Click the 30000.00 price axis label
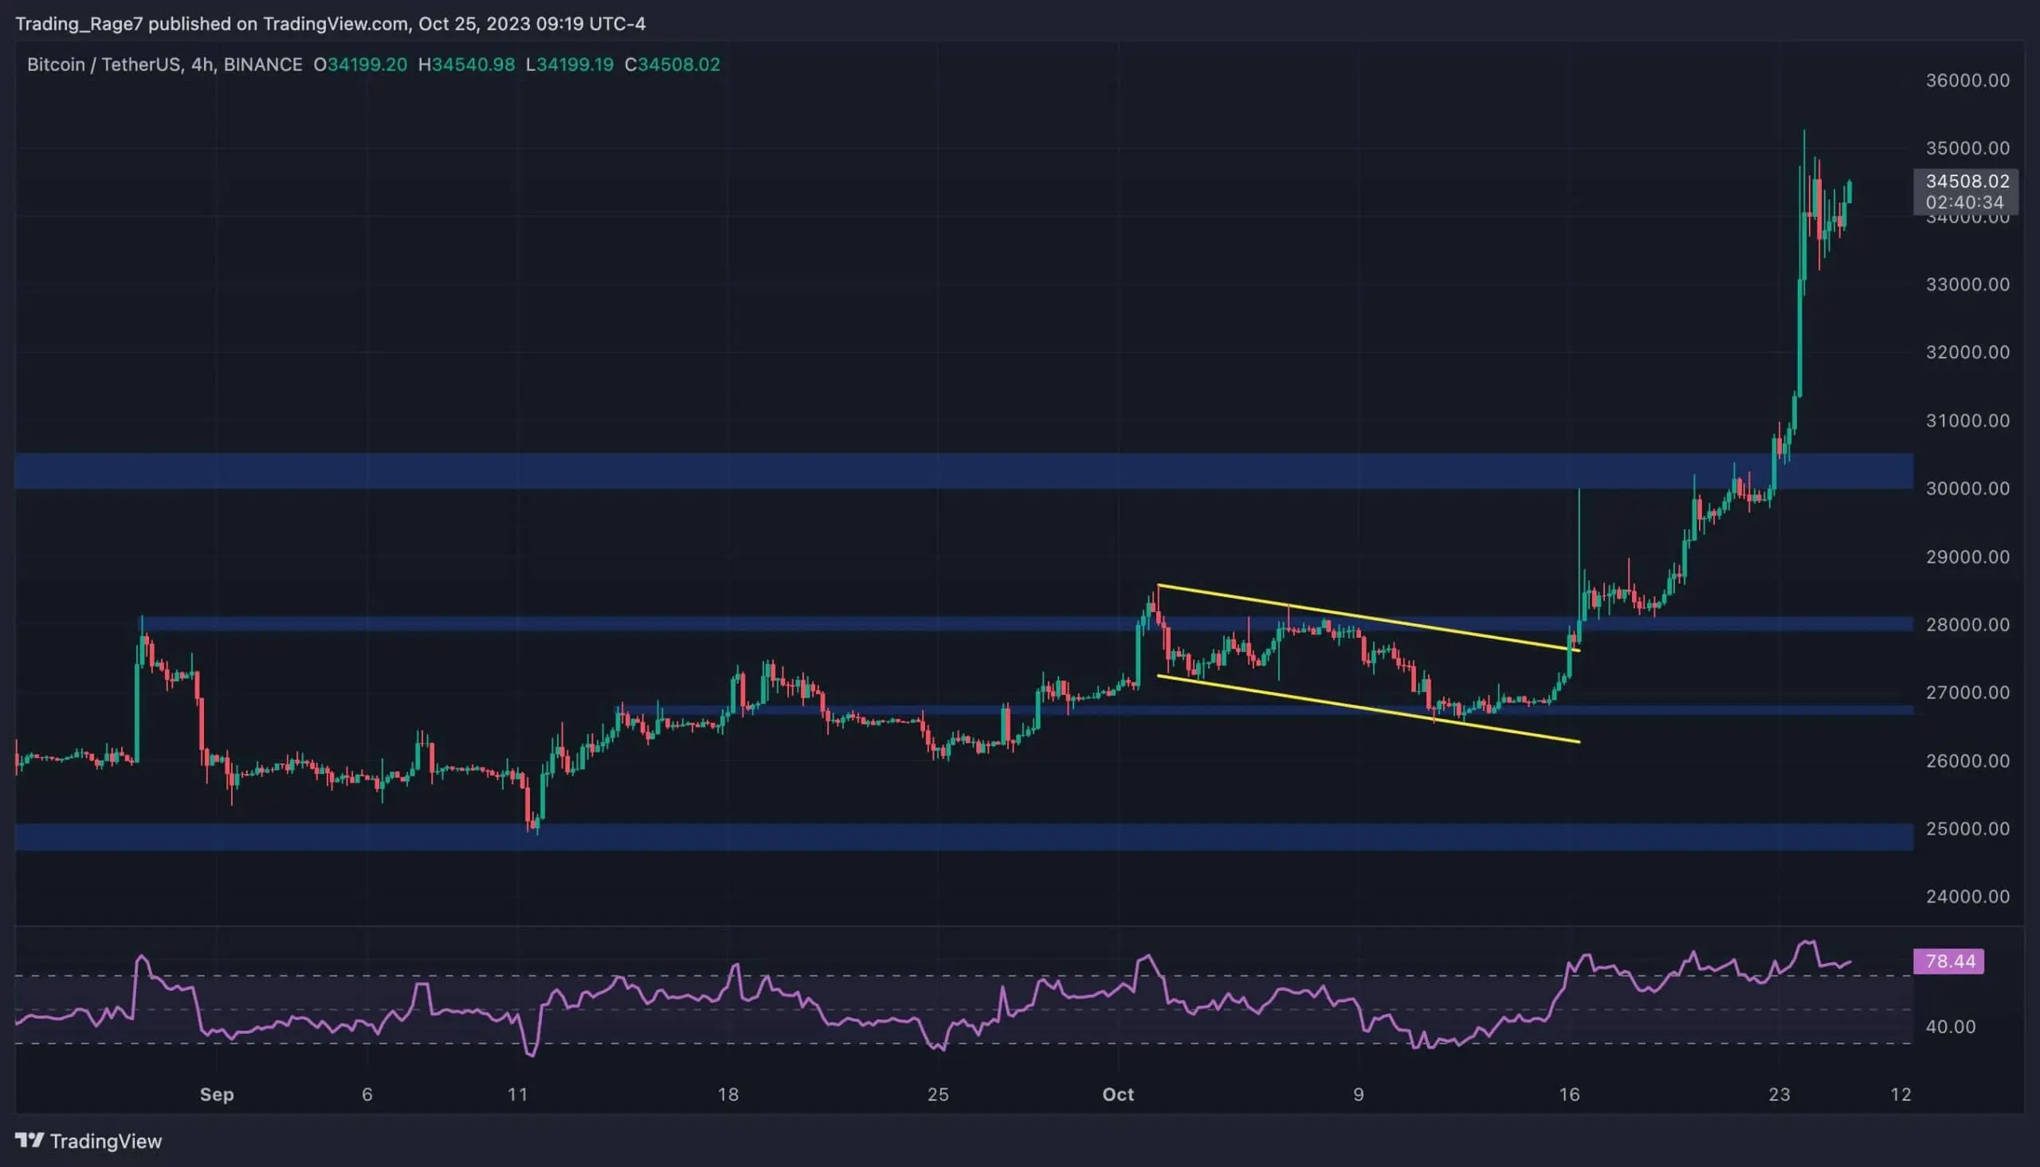 coord(1967,488)
